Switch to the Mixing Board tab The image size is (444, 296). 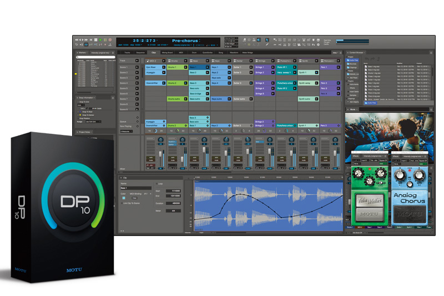coord(167,53)
